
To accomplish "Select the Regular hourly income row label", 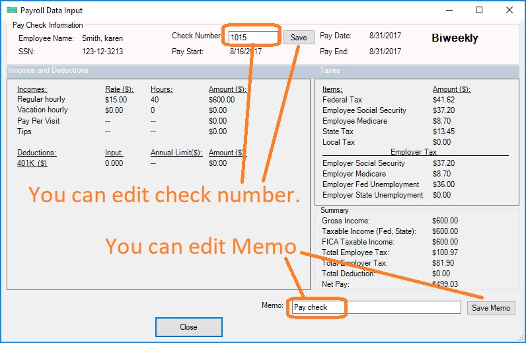I will [x=42, y=100].
